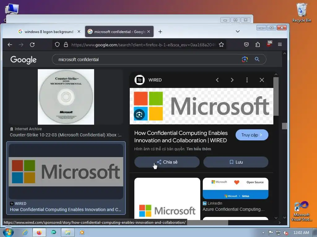Image resolution: width=317 pixels, height=237 pixels.
Task: Click the page scroll up arrow
Action: tap(285, 53)
